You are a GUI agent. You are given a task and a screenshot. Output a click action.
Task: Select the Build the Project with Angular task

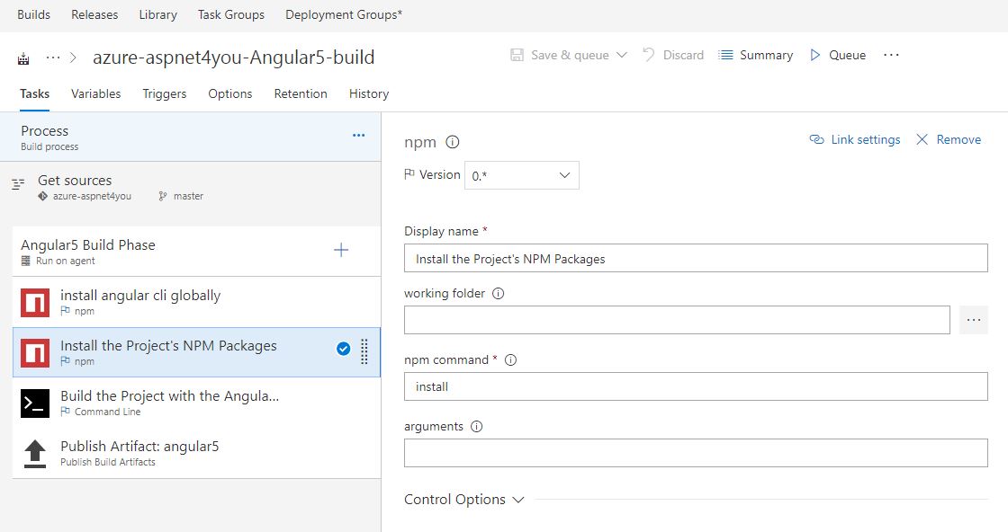click(197, 403)
